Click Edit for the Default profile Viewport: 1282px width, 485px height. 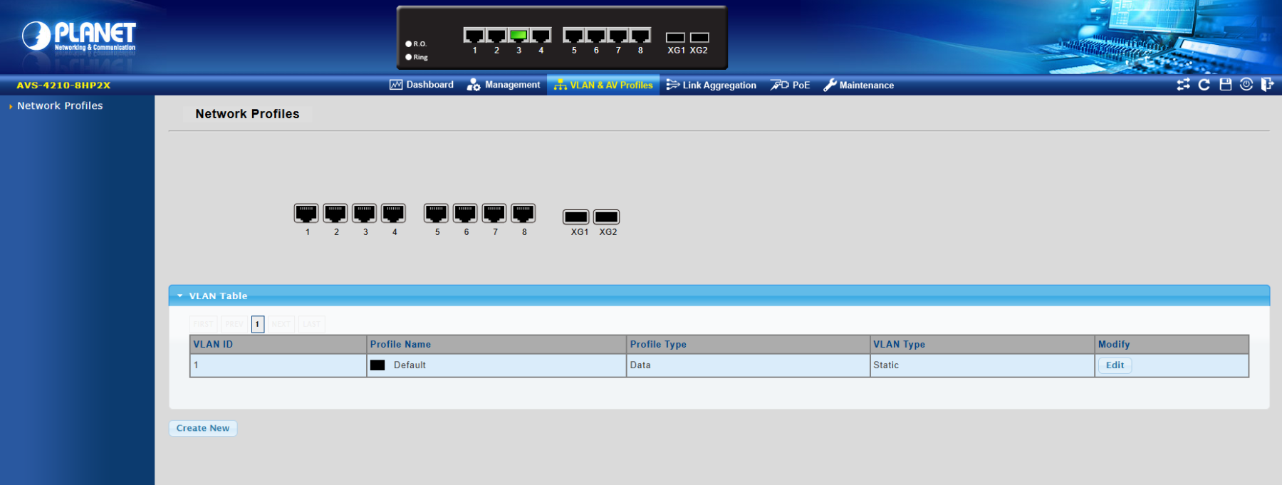pyautogui.click(x=1115, y=365)
